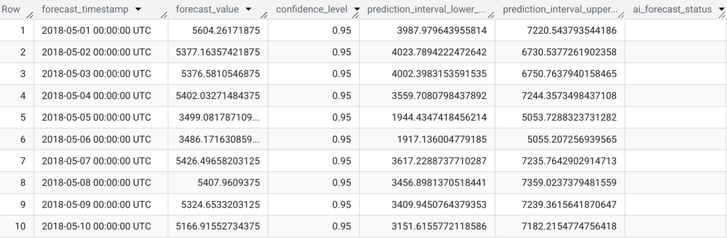Click timestamp cell 2018-05-07 00:00:00 UTC
Image resolution: width=727 pixels, height=238 pixels.
96,160
